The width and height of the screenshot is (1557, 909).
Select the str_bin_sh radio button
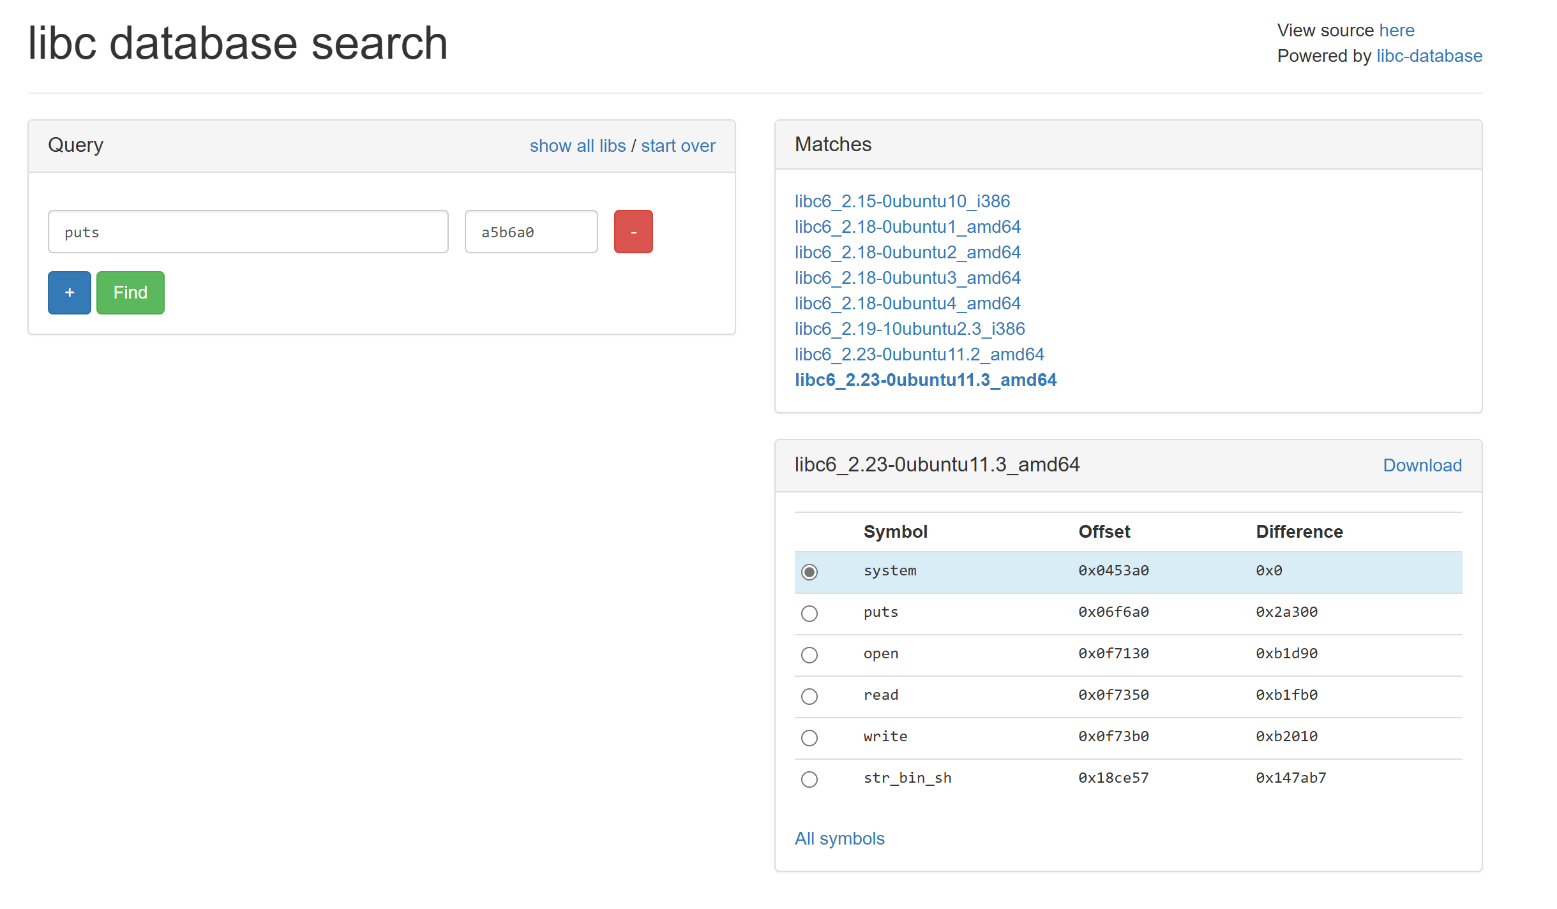[809, 779]
